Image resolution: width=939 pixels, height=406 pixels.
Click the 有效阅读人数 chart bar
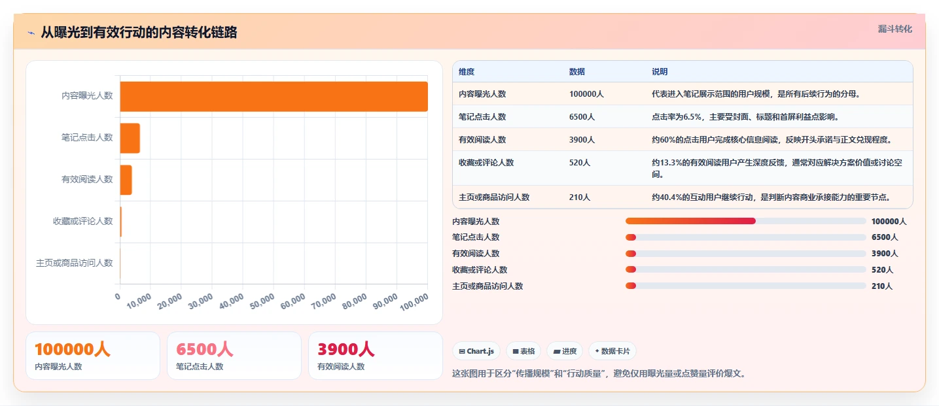pos(126,180)
